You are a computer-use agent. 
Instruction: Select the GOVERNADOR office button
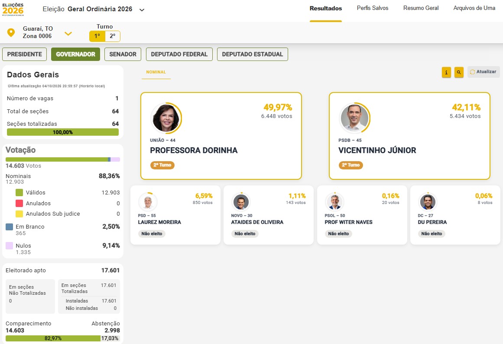pos(75,54)
